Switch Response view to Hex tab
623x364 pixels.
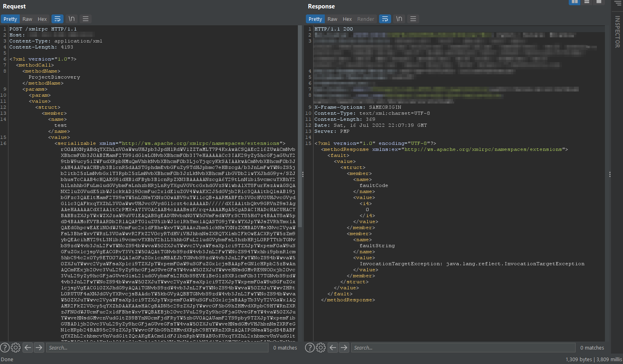pos(347,19)
